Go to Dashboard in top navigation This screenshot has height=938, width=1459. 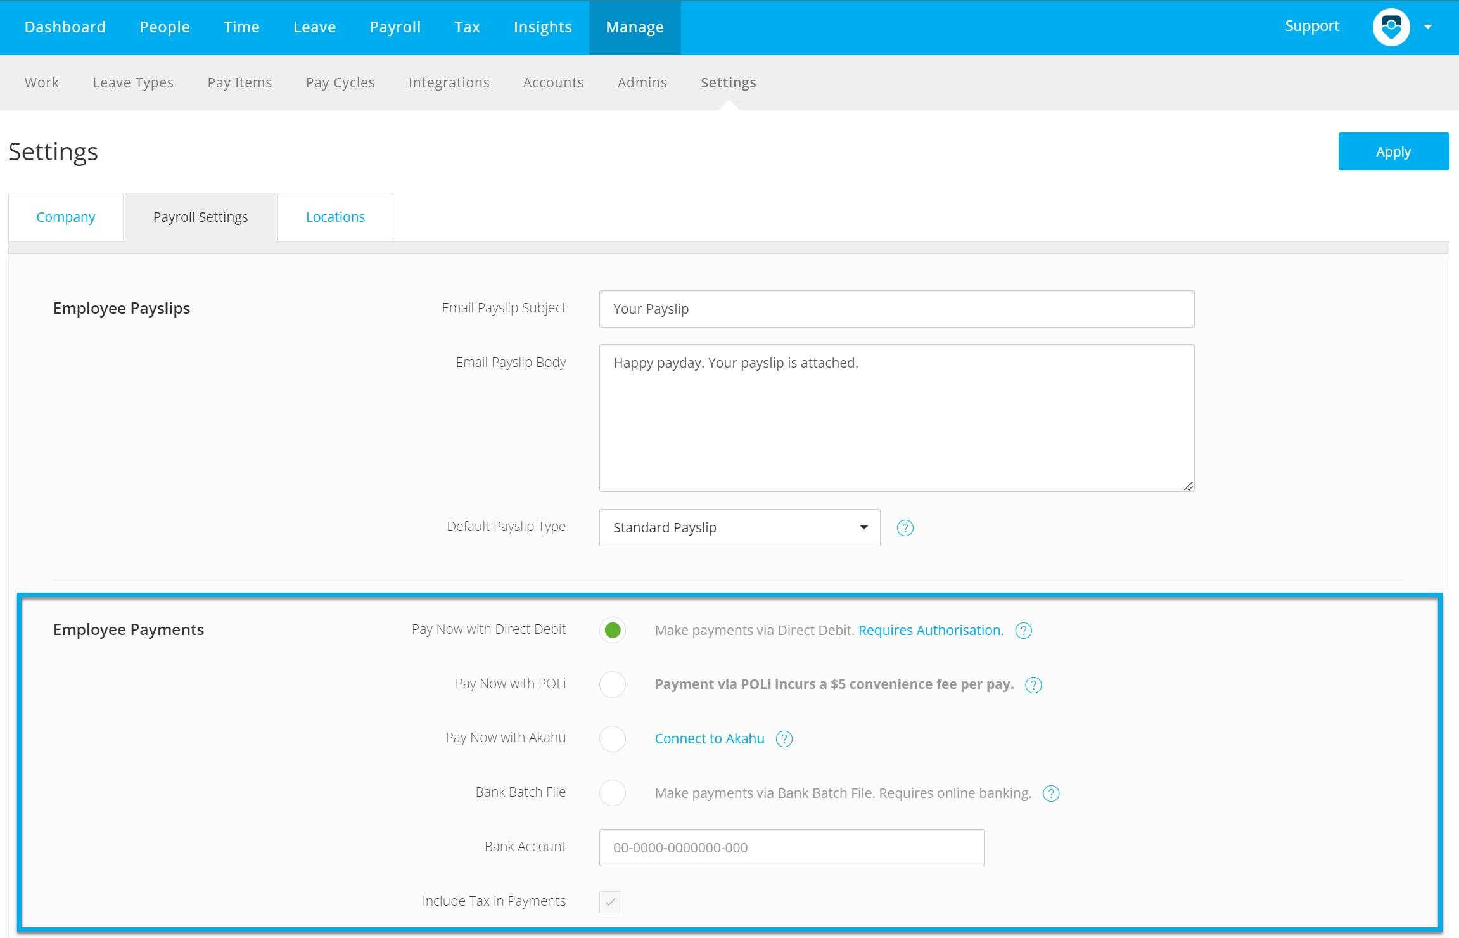(65, 27)
